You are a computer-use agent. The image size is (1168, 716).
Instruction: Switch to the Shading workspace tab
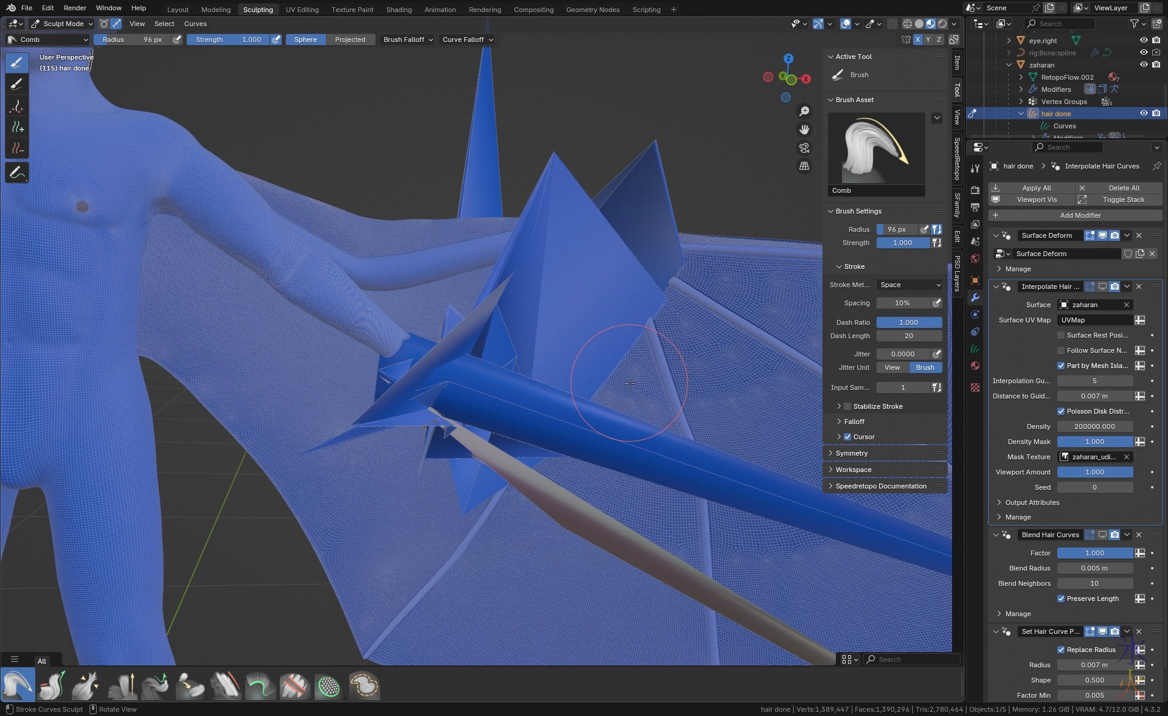398,10
